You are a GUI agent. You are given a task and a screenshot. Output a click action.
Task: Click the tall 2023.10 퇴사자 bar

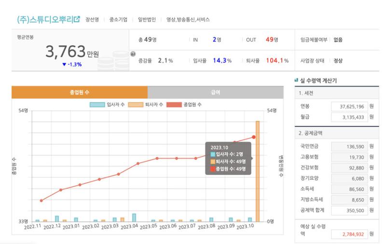click(x=258, y=172)
